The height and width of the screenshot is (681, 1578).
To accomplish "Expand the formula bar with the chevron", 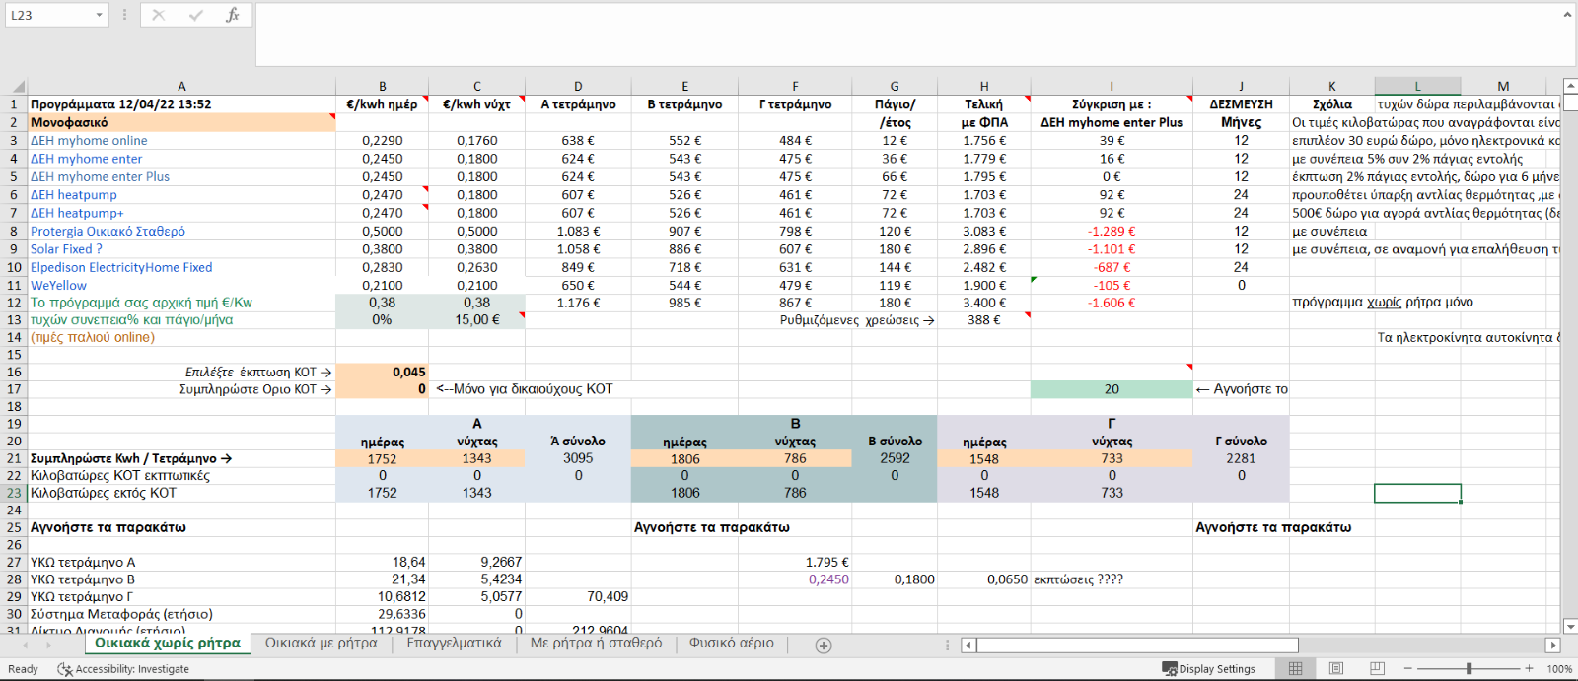I will point(1567,14).
